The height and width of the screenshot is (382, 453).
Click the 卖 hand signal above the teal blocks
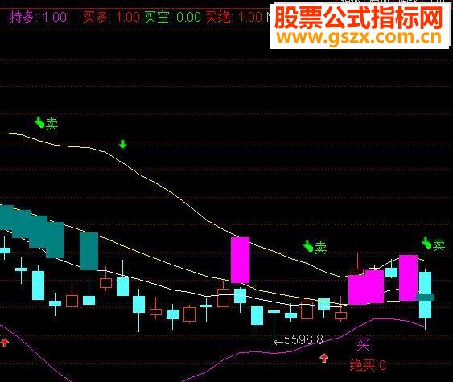tap(46, 124)
